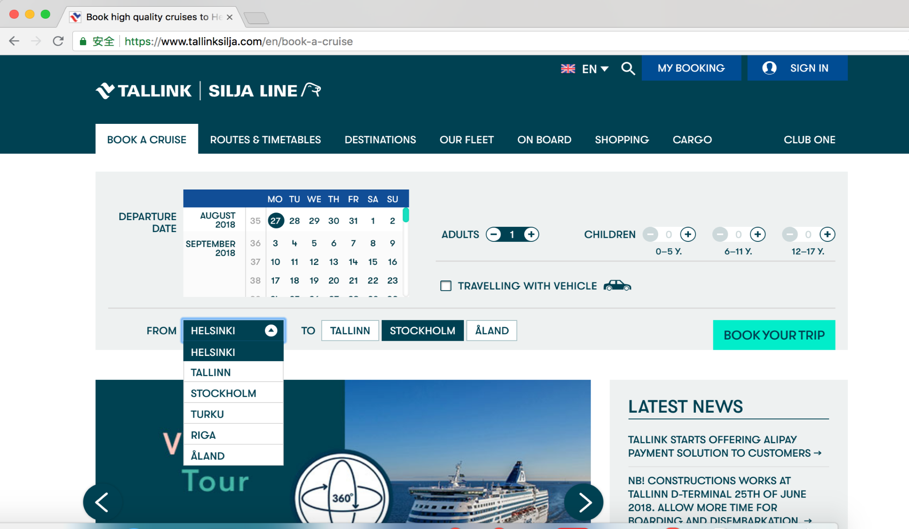Open My Booking page

click(691, 68)
